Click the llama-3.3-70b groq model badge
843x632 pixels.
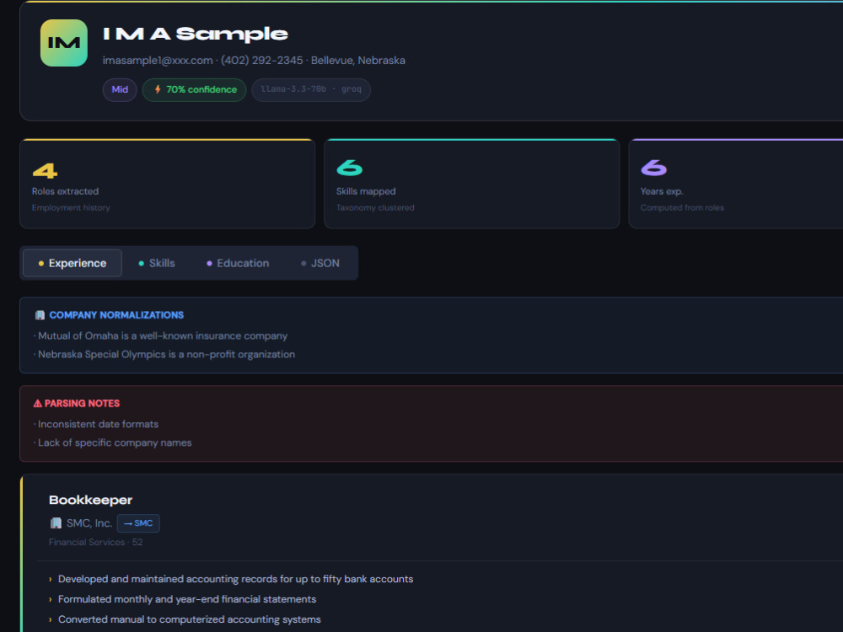click(311, 90)
